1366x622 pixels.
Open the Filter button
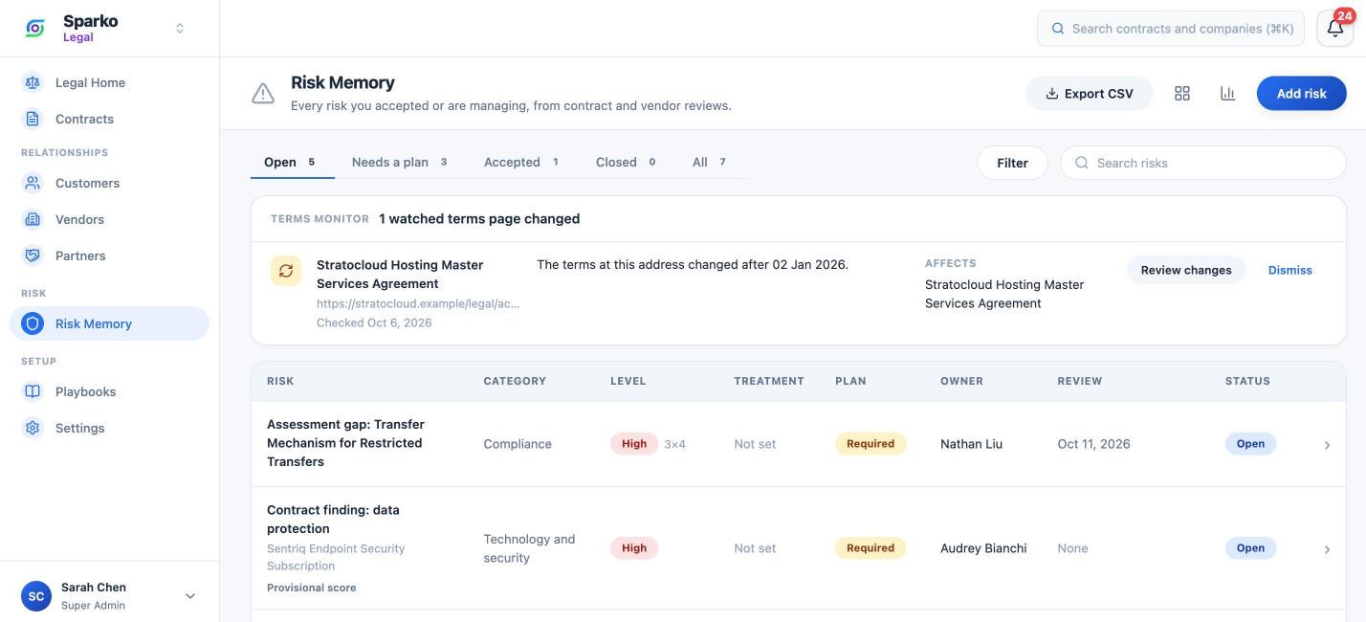1012,163
